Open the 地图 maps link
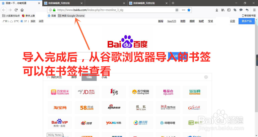The width and height of the screenshot is (258, 137). click(183, 21)
